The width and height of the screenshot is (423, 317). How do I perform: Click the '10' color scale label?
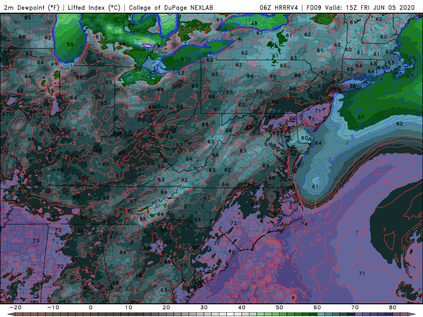(x=128, y=307)
